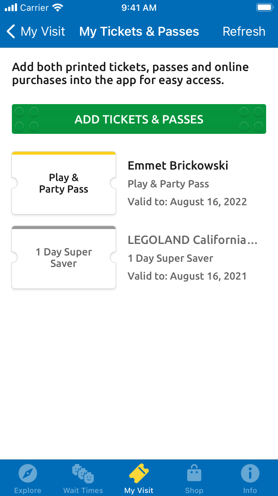278x496 pixels.
Task: Switch to the Shop tab label
Action: click(194, 490)
